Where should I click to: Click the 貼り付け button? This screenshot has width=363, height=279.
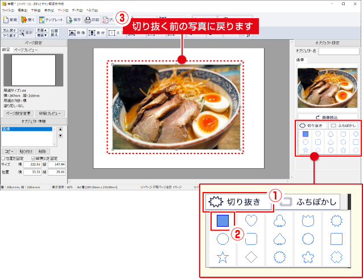[26, 151]
